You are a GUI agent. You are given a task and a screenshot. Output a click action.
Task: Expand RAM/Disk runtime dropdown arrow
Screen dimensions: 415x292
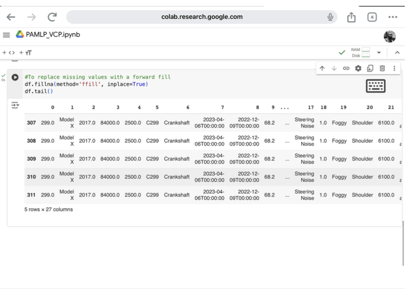click(377, 53)
